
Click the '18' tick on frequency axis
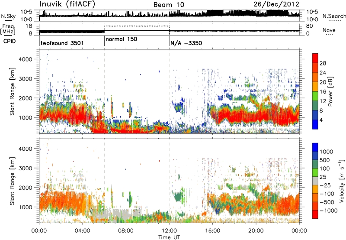29,26
